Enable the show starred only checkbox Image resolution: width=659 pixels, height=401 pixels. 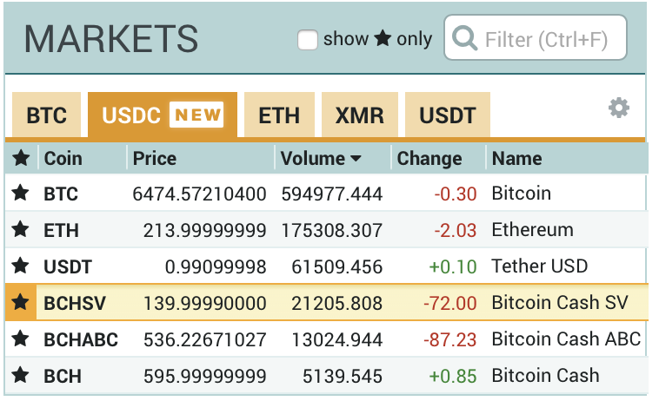click(x=307, y=40)
